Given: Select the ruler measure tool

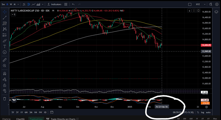Looking at the screenshot, I should 5,60.
